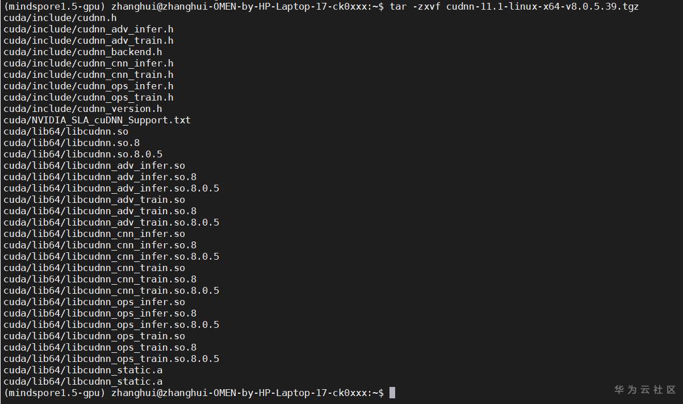The width and height of the screenshot is (683, 404).
Task: Click the libcudnn_cnn_train.so.8 line
Action: click(100, 279)
